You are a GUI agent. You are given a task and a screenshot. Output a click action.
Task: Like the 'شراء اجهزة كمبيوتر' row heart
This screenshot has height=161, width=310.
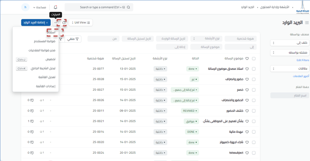[x=247, y=142]
